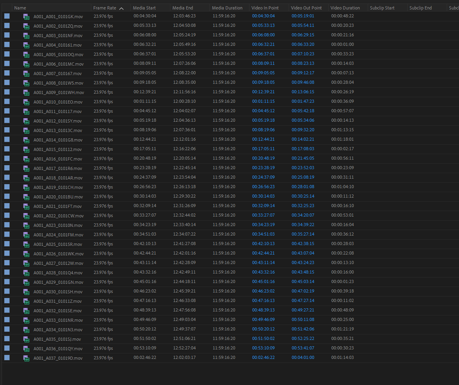Screen dimensions: 459x385
Task: Sort by the Subclip End column header
Action: click(x=420, y=8)
